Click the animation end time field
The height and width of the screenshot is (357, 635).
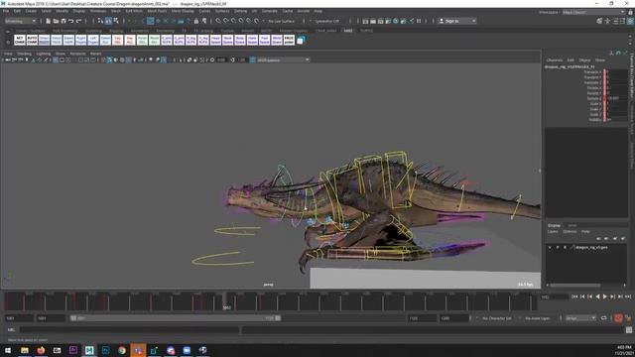coord(454,318)
